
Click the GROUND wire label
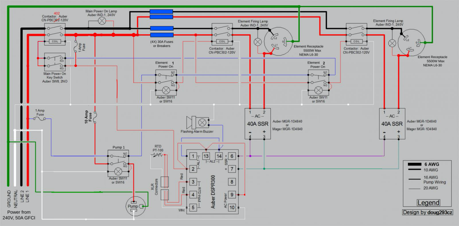[x=9, y=199]
